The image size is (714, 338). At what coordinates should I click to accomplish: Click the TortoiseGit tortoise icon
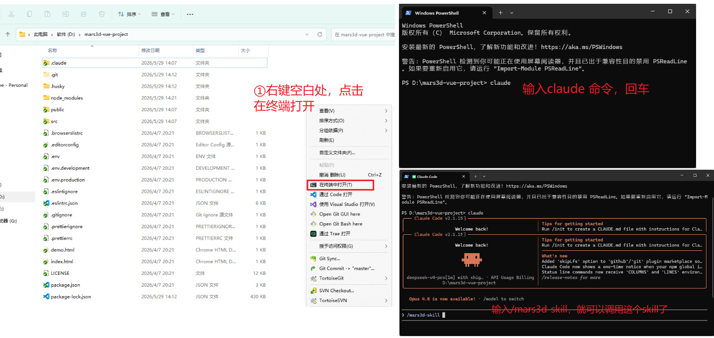point(313,278)
